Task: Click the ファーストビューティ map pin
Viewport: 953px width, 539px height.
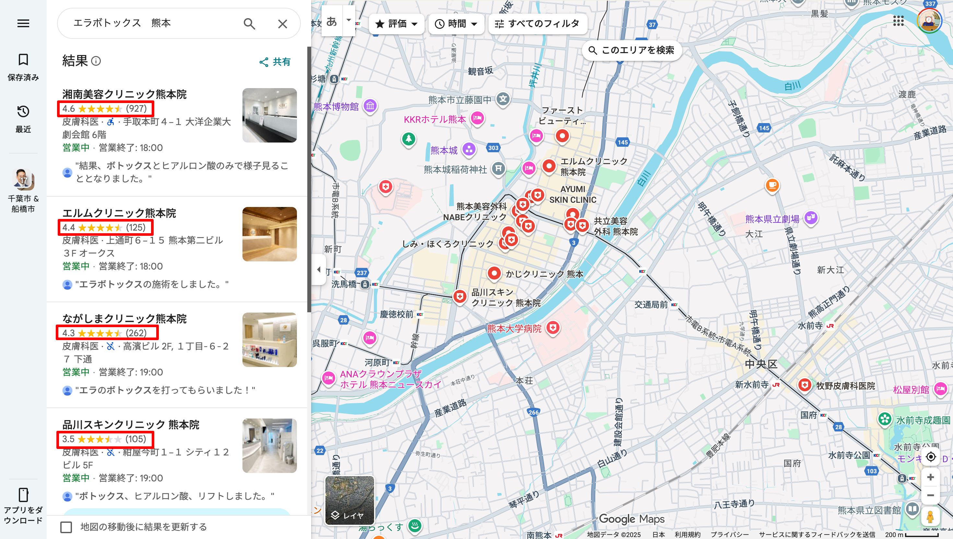Action: [562, 136]
